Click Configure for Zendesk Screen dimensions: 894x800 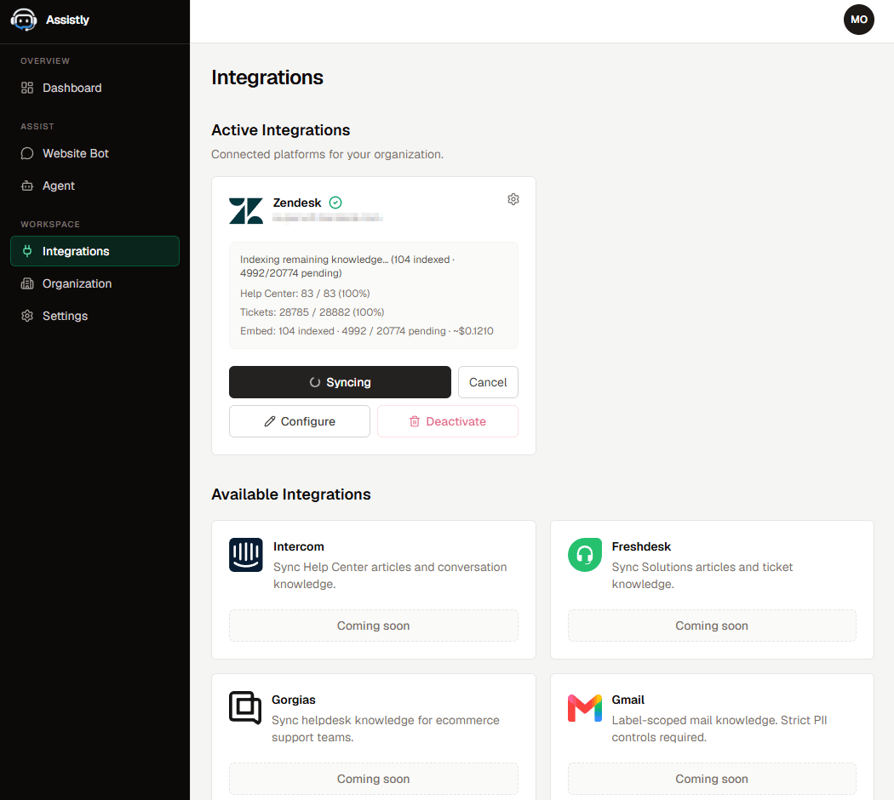tap(300, 421)
